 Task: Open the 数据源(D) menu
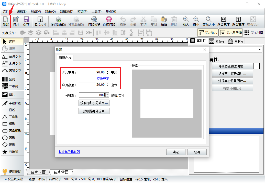pyautogui.click(x=67, y=12)
